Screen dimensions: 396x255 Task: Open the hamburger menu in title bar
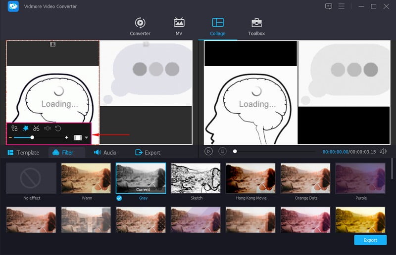(x=342, y=6)
